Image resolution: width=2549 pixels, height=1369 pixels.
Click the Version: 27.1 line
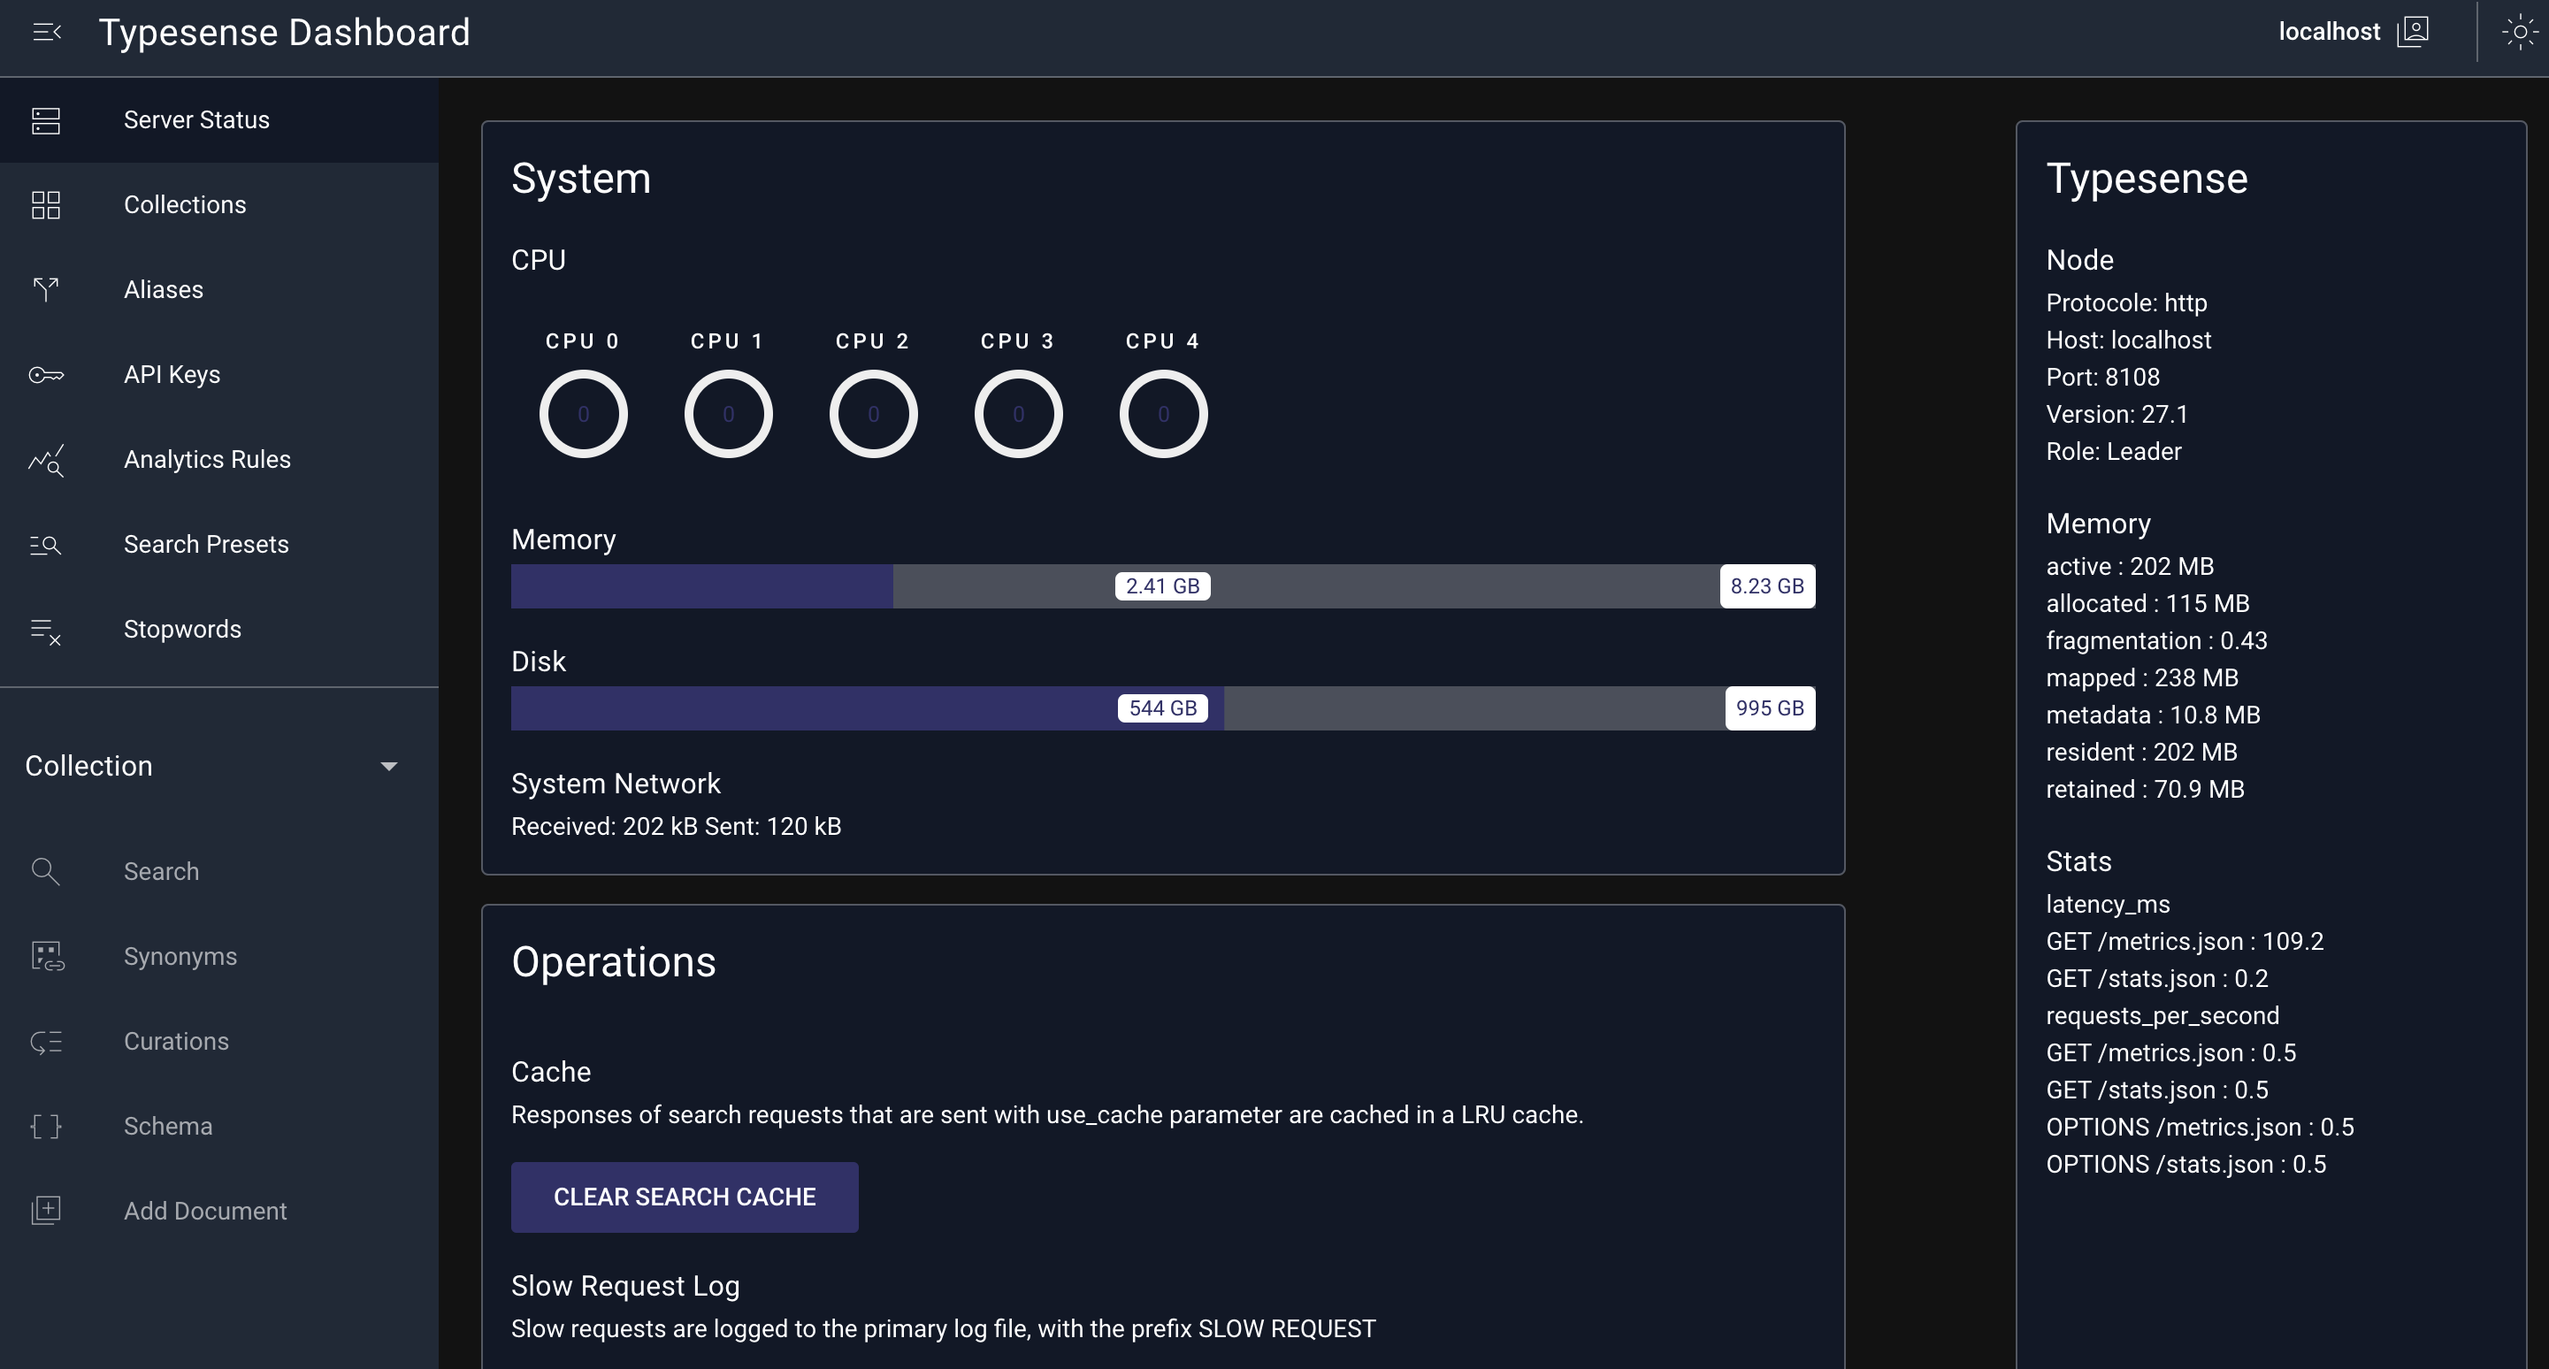click(x=2117, y=414)
